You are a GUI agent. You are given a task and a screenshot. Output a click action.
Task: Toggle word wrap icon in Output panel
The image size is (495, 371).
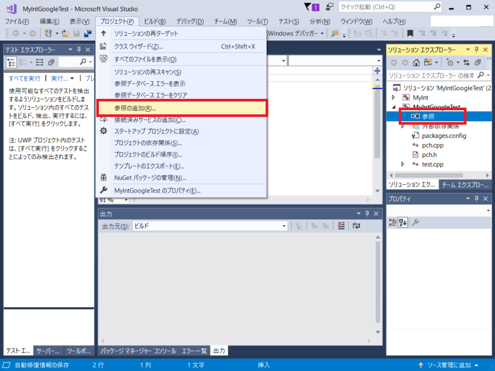click(356, 226)
